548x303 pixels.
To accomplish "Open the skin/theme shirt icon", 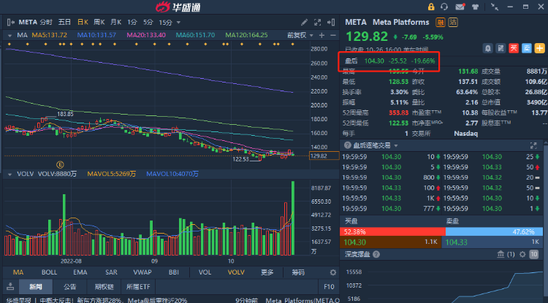I will click(x=476, y=7).
